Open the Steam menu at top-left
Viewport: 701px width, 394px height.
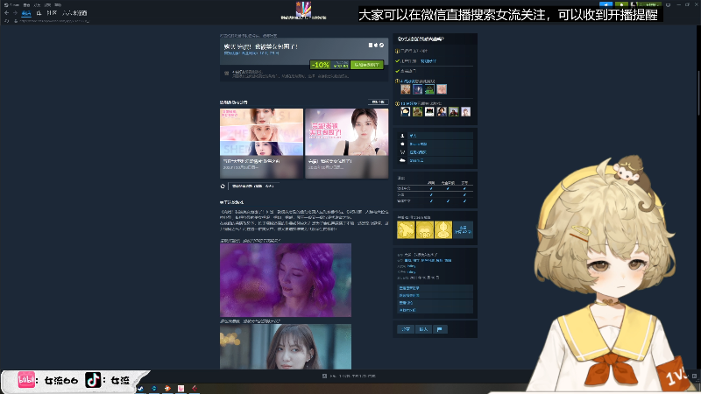(13, 5)
